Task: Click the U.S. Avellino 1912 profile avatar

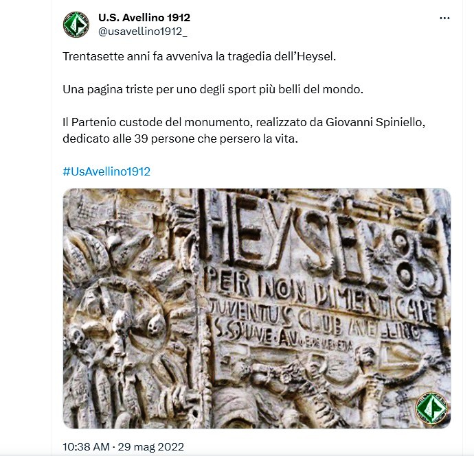Action: 76,25
